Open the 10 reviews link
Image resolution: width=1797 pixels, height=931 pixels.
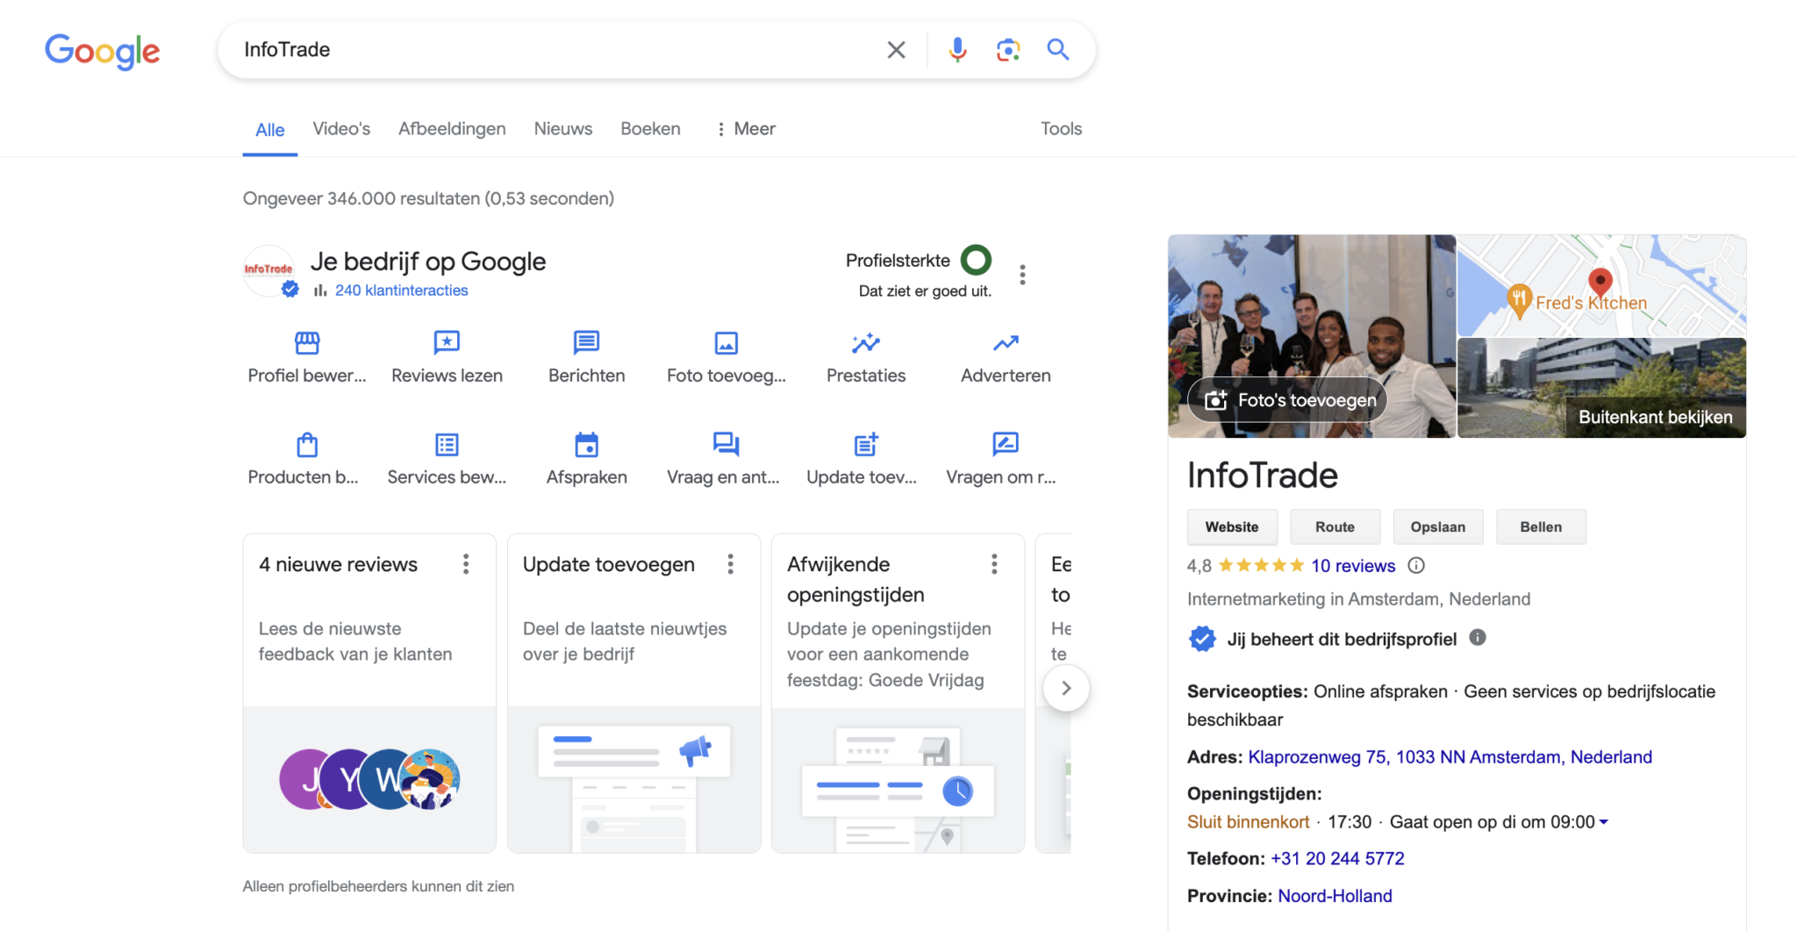(x=1353, y=566)
